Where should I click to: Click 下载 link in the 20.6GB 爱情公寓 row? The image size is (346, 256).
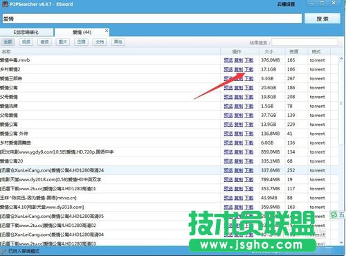pos(249,88)
